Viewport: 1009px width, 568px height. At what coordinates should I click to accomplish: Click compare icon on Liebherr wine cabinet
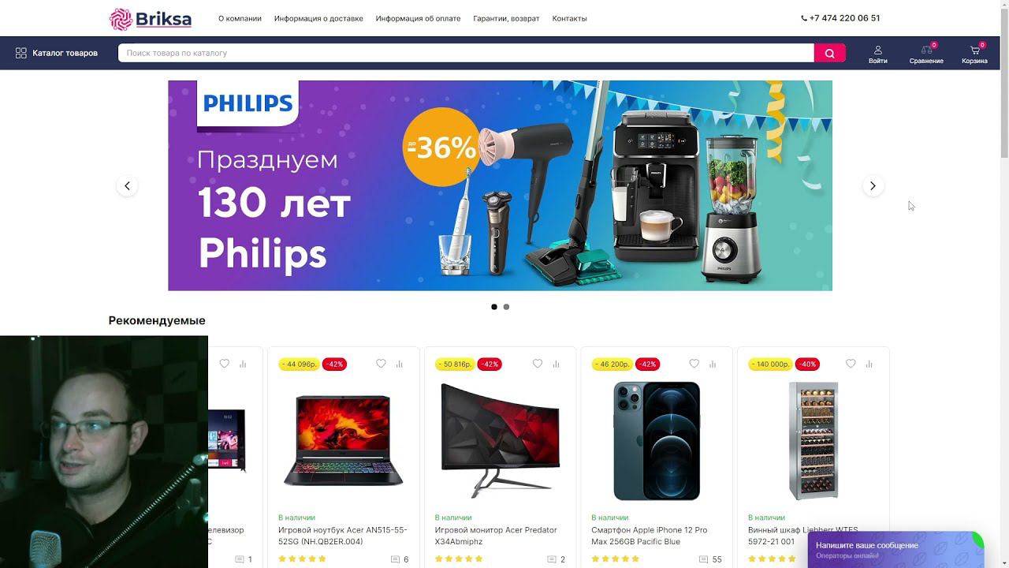click(869, 364)
